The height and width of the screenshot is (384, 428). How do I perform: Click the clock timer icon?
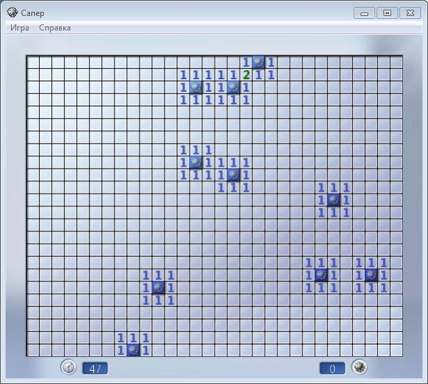click(68, 367)
